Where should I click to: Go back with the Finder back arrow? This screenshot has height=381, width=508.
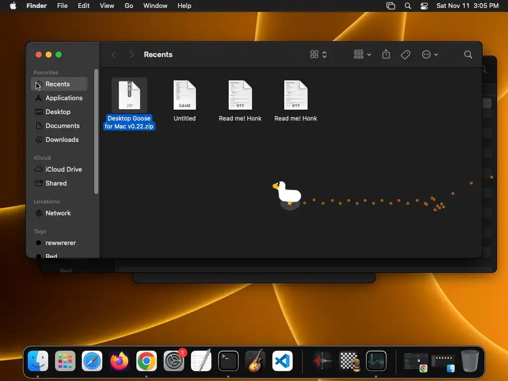pyautogui.click(x=114, y=55)
